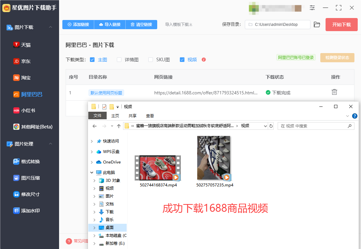
Task: Switch to the 主页 ribbon tab
Action: [x=115, y=116]
